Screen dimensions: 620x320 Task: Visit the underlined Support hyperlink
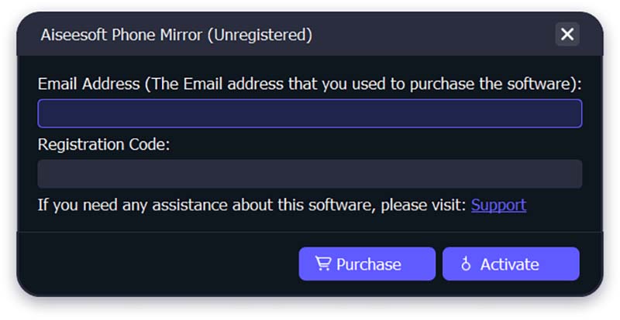point(498,205)
